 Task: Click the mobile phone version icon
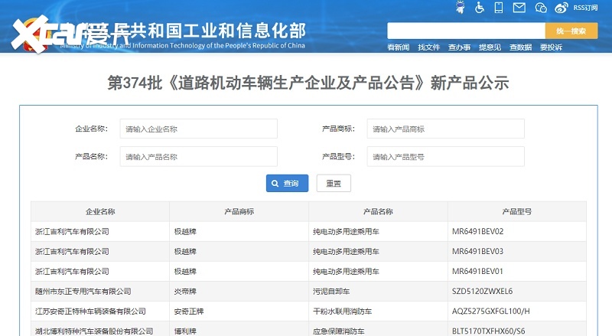pos(499,8)
